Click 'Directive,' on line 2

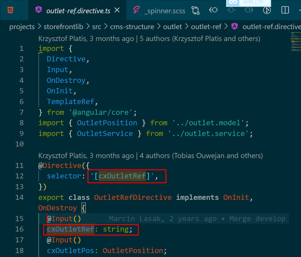coord(68,59)
